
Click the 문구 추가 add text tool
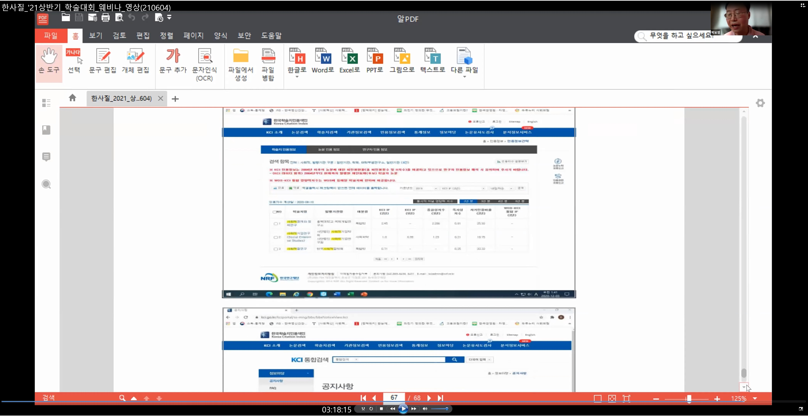pyautogui.click(x=173, y=61)
